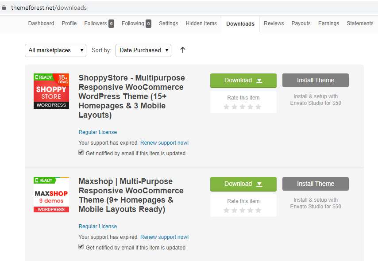The image size is (378, 261).
Task: Renew support for ShoppyStore theme
Action: [x=164, y=143]
